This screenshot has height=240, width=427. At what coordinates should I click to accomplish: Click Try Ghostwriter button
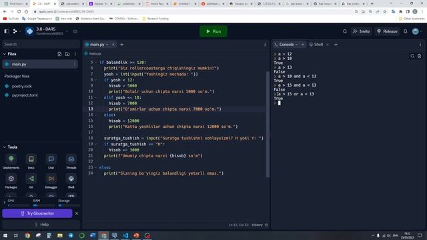(x=37, y=213)
